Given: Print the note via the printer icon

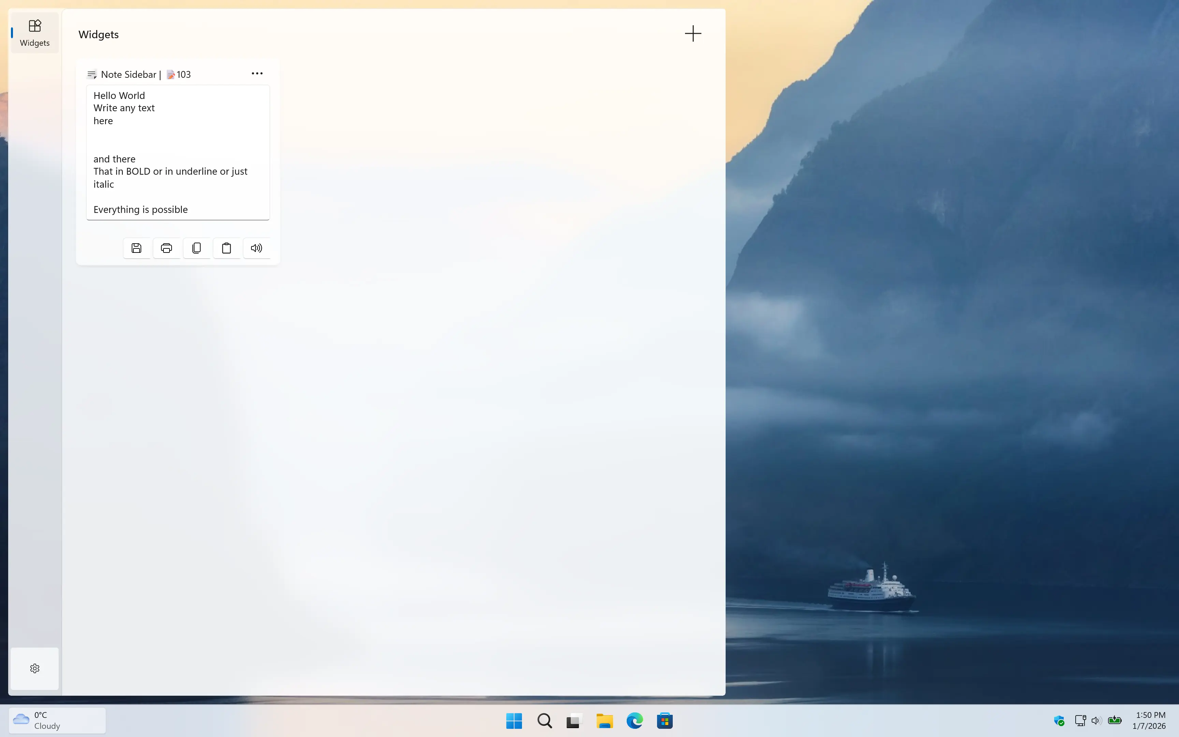Looking at the screenshot, I should (x=166, y=248).
